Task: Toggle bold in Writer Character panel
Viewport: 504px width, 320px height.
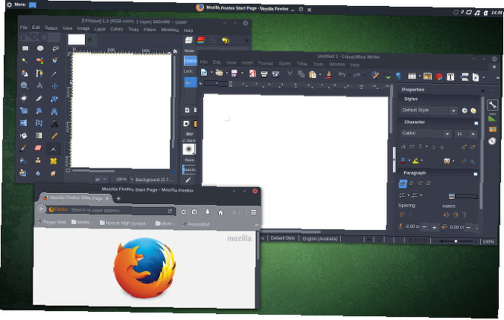Action: (403, 147)
